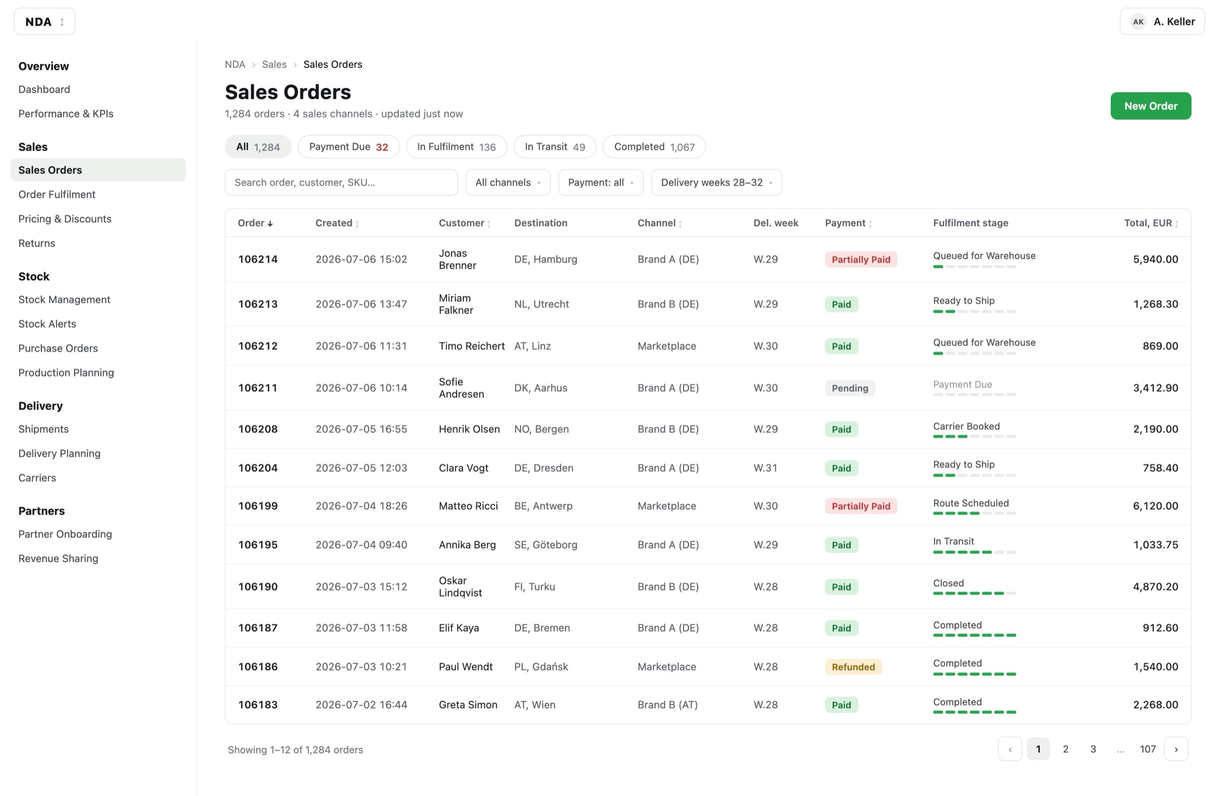Open the Delivery weeks 28–32 dropdown
The height and width of the screenshot is (796, 1219).
717,182
